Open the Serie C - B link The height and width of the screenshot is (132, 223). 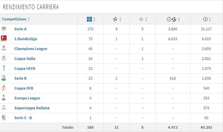[23, 118]
